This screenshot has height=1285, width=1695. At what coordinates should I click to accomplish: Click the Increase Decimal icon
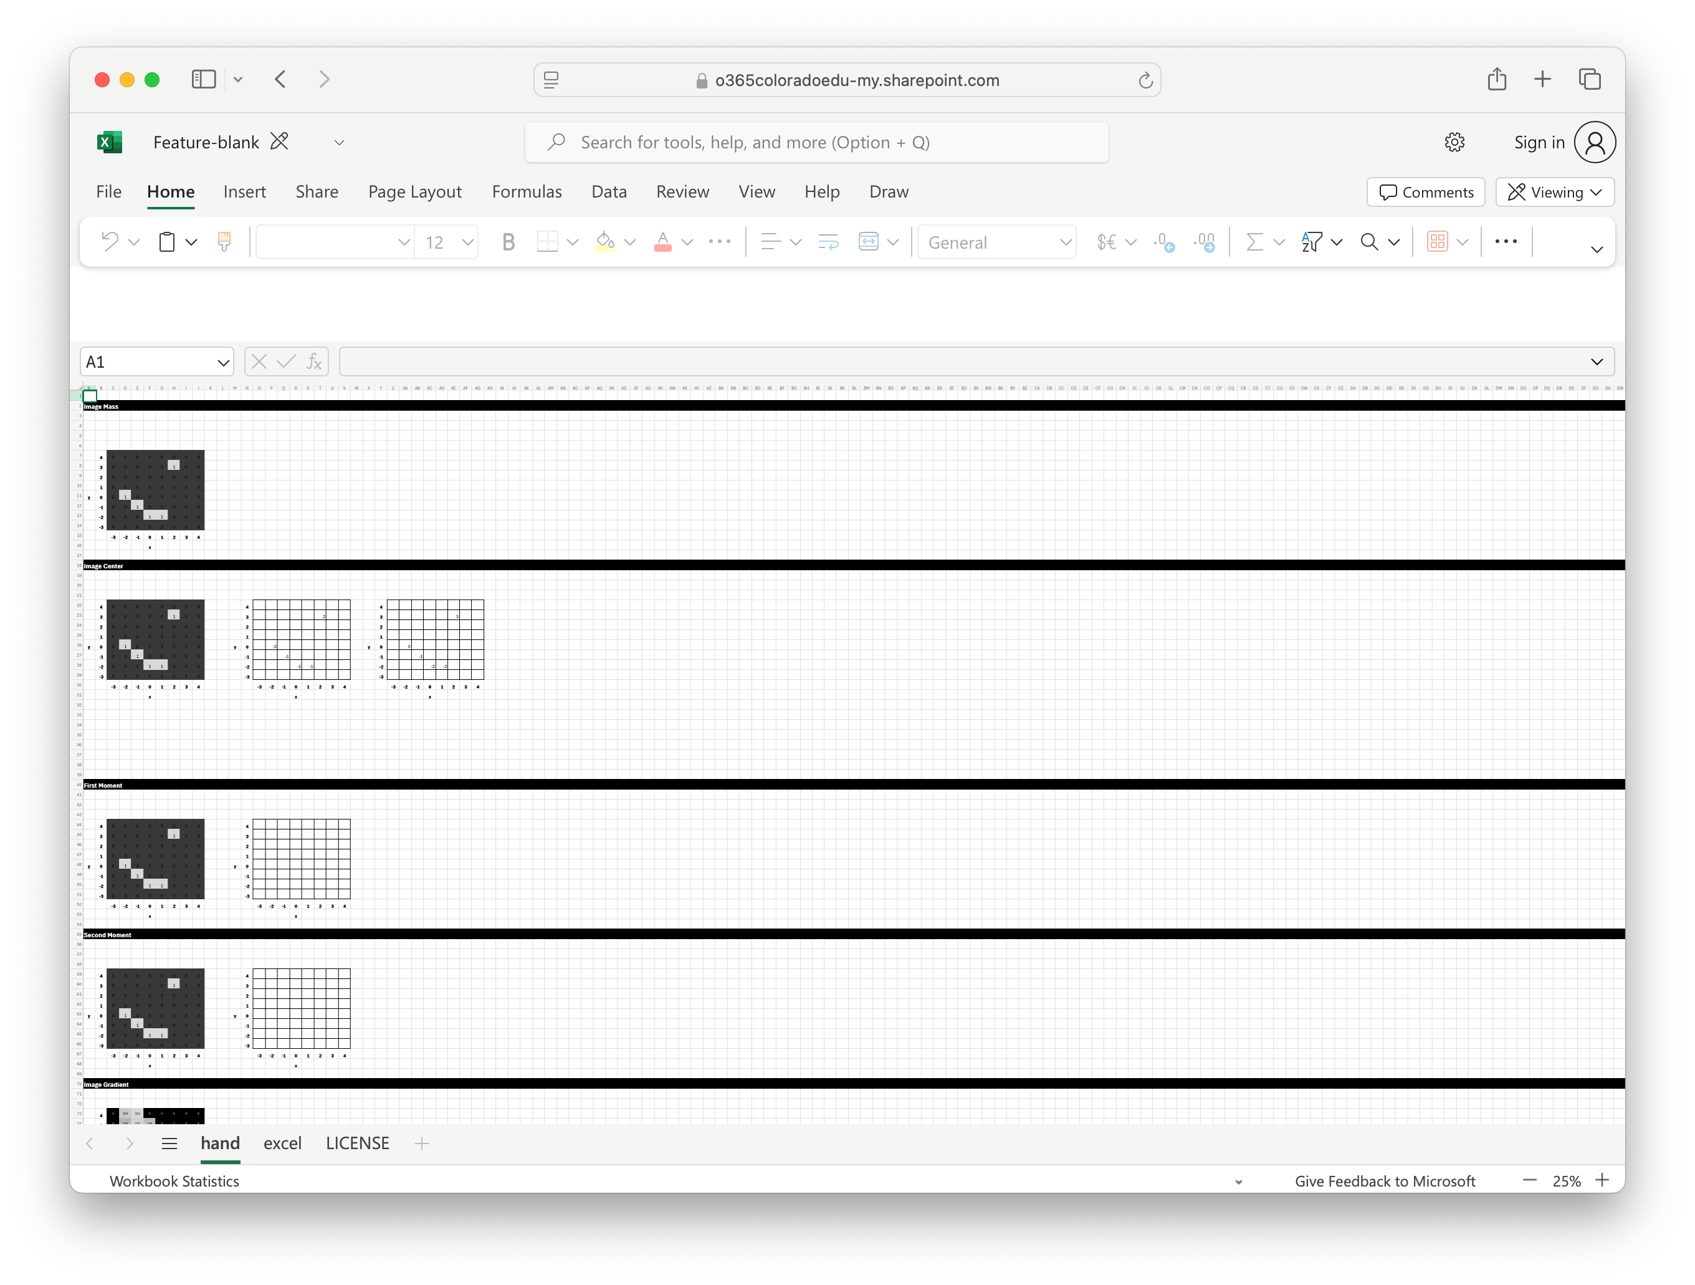tap(1163, 242)
